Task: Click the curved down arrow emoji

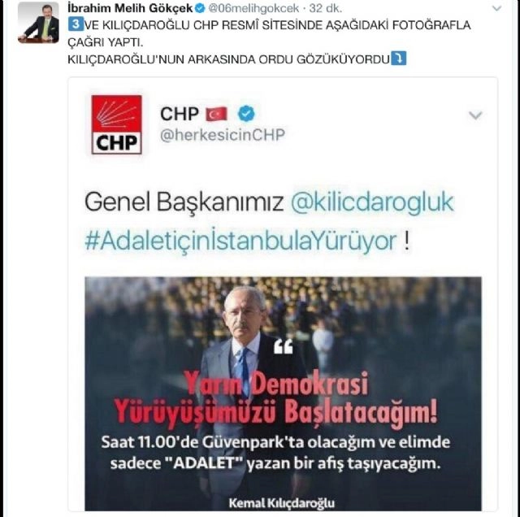Action: pos(398,59)
